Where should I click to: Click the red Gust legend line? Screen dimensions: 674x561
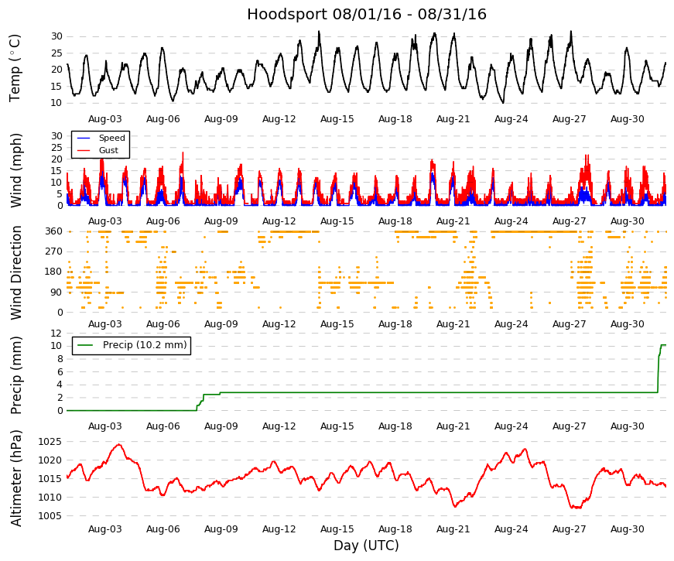[x=84, y=150]
